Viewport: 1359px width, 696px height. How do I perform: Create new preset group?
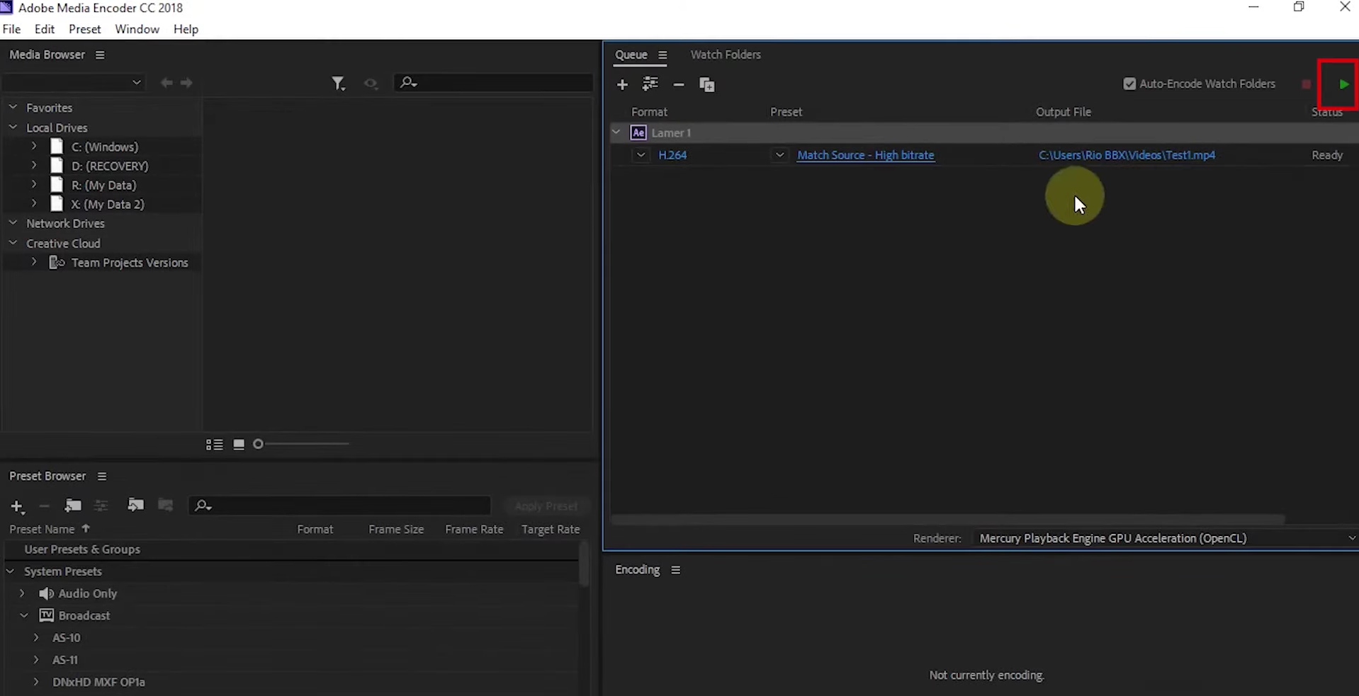point(72,506)
